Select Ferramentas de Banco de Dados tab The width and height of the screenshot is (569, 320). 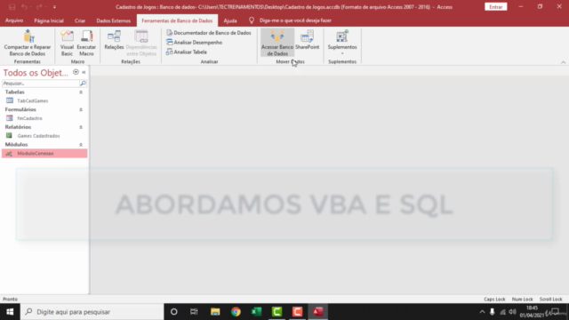[177, 20]
